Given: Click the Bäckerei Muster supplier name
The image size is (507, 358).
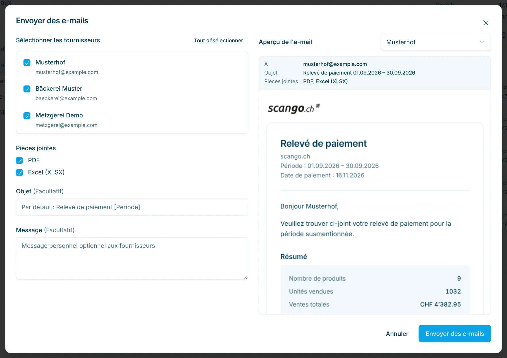Looking at the screenshot, I should tap(59, 89).
